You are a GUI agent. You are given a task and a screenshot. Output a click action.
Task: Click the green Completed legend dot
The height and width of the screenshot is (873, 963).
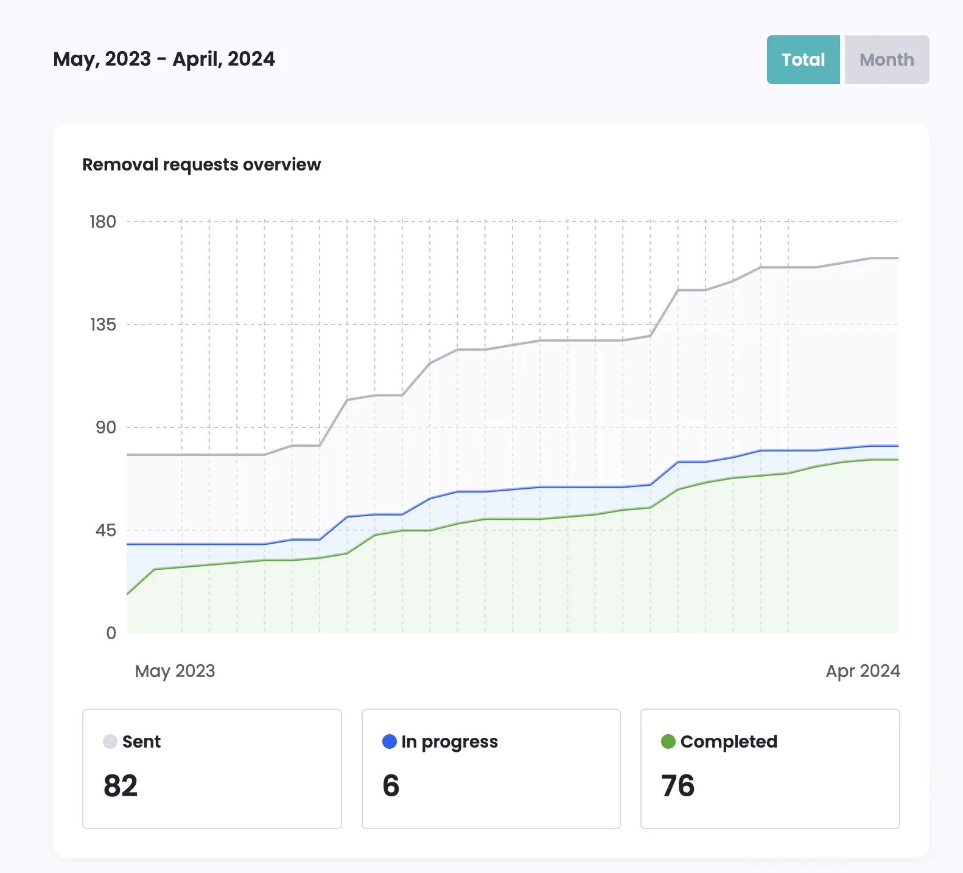click(668, 742)
